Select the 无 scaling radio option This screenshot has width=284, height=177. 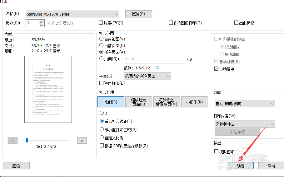click(x=102, y=113)
